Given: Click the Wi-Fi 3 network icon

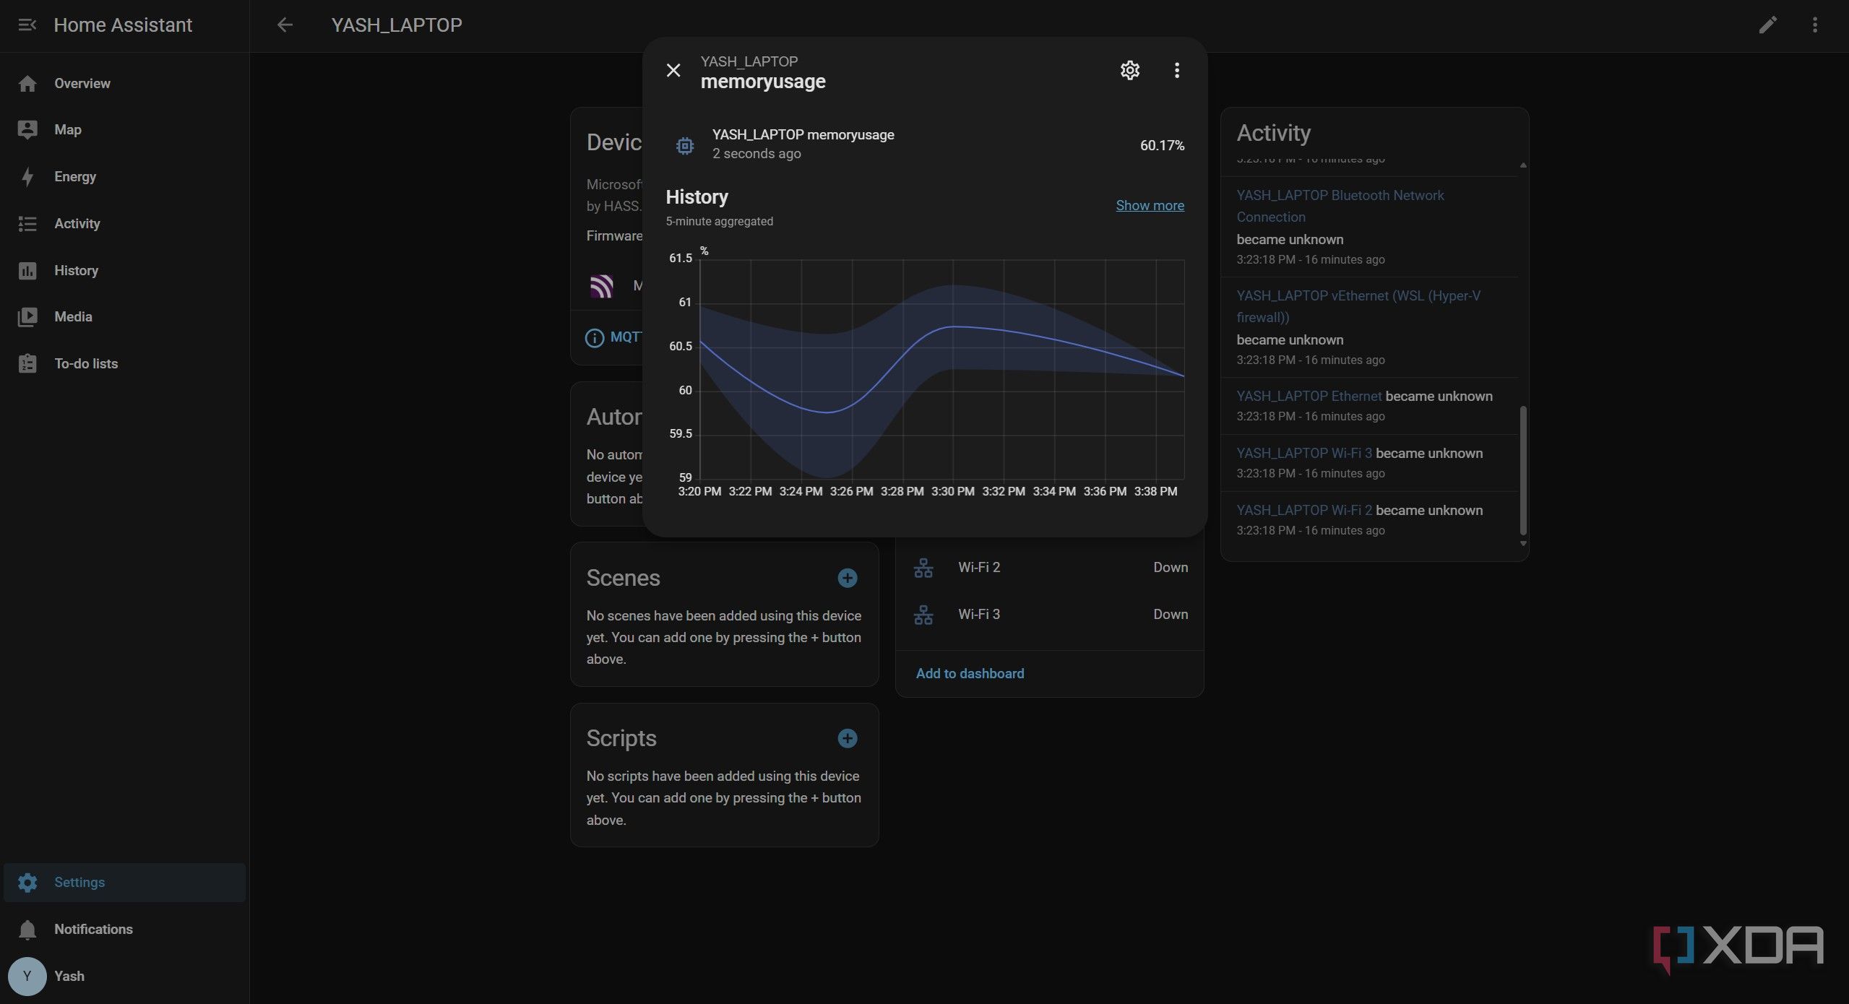Looking at the screenshot, I should click(923, 615).
